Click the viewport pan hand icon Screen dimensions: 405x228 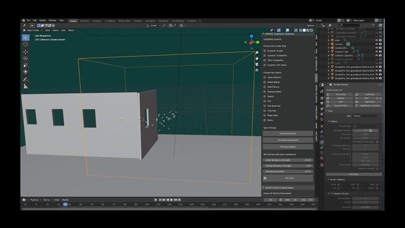coord(257,58)
